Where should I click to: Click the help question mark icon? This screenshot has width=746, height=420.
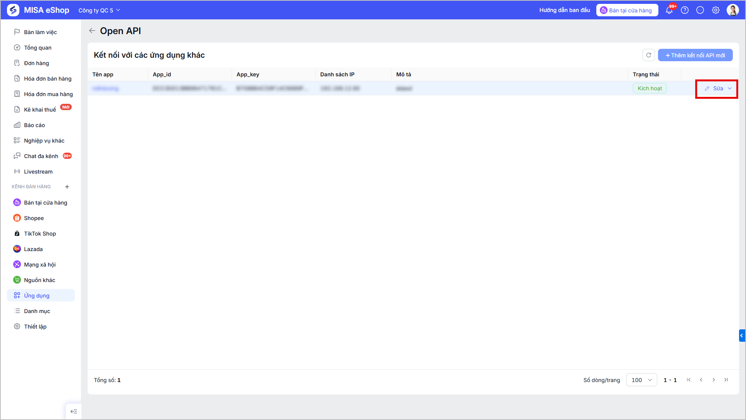[685, 10]
